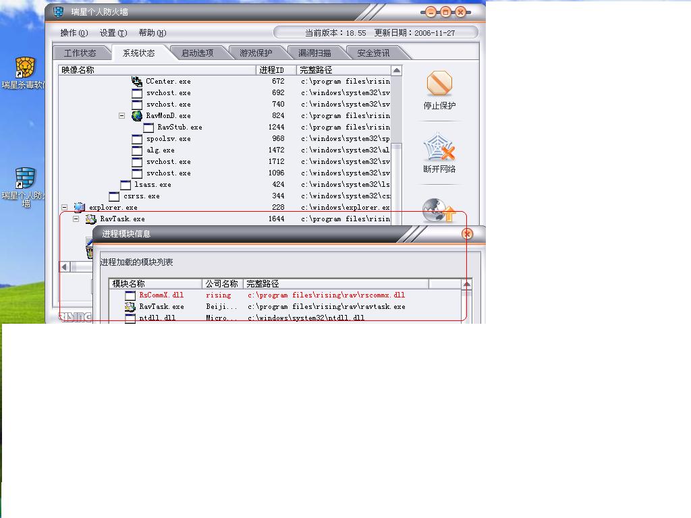The height and width of the screenshot is (518, 691).
Task: Select the svchost.exe row with PID 1096
Action: [224, 173]
